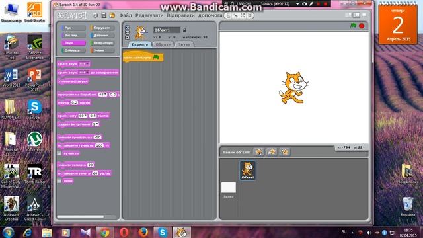Click the stop all sounds block
The image size is (423, 238).
73,81
